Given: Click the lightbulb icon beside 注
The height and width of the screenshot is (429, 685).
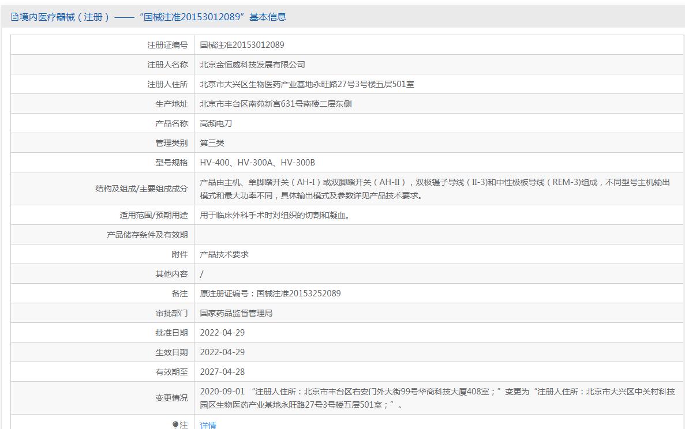Looking at the screenshot, I should [x=175, y=424].
